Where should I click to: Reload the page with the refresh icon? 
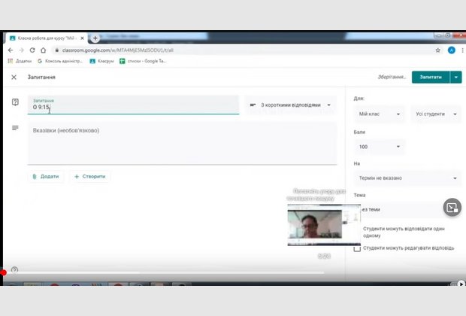[x=32, y=50]
